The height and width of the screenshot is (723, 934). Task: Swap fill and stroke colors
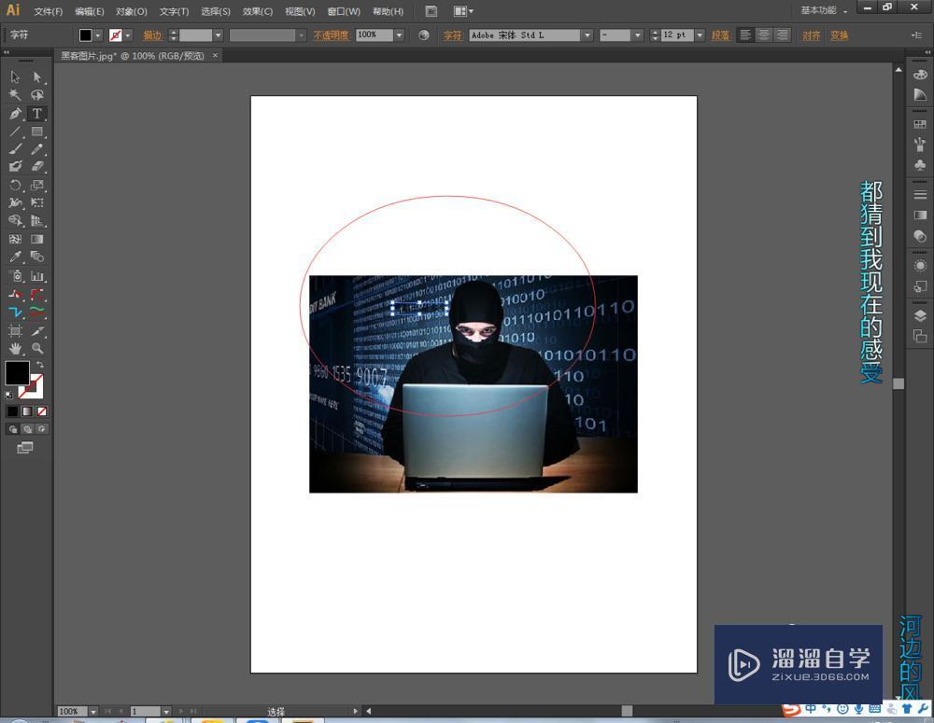[40, 364]
